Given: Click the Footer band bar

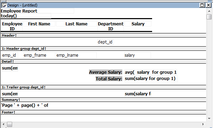Looking at the screenshot, I should [x=103, y=112].
